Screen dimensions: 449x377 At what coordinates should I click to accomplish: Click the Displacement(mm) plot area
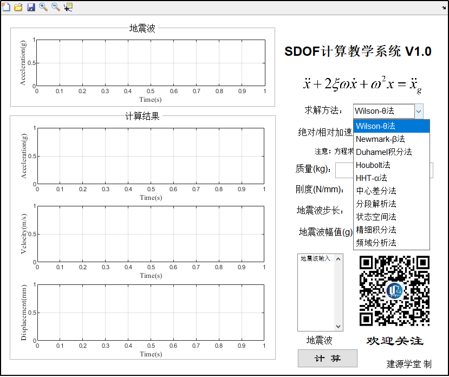pos(151,313)
